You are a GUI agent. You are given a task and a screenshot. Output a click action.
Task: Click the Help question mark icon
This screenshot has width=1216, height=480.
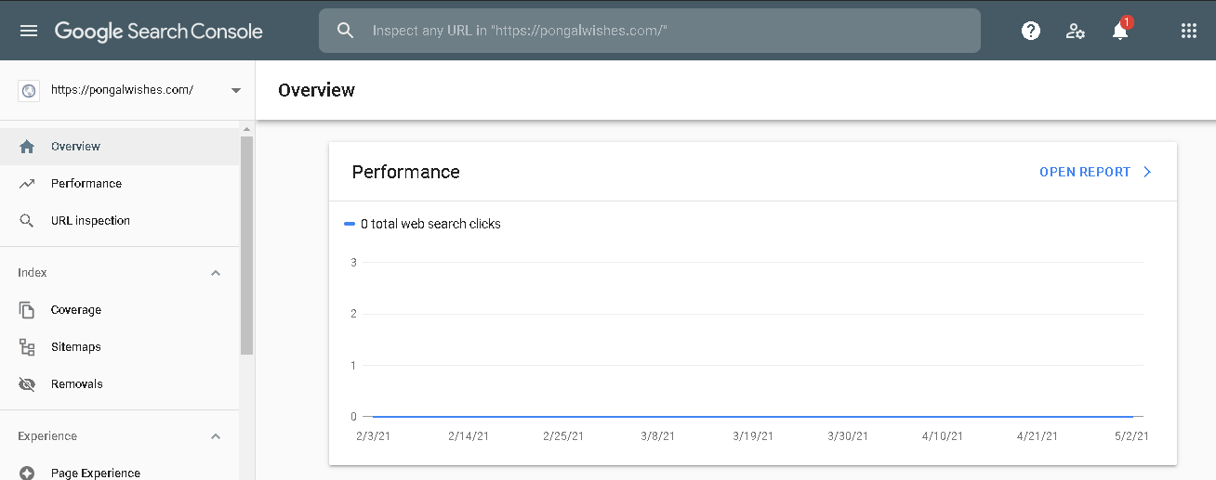(1030, 31)
